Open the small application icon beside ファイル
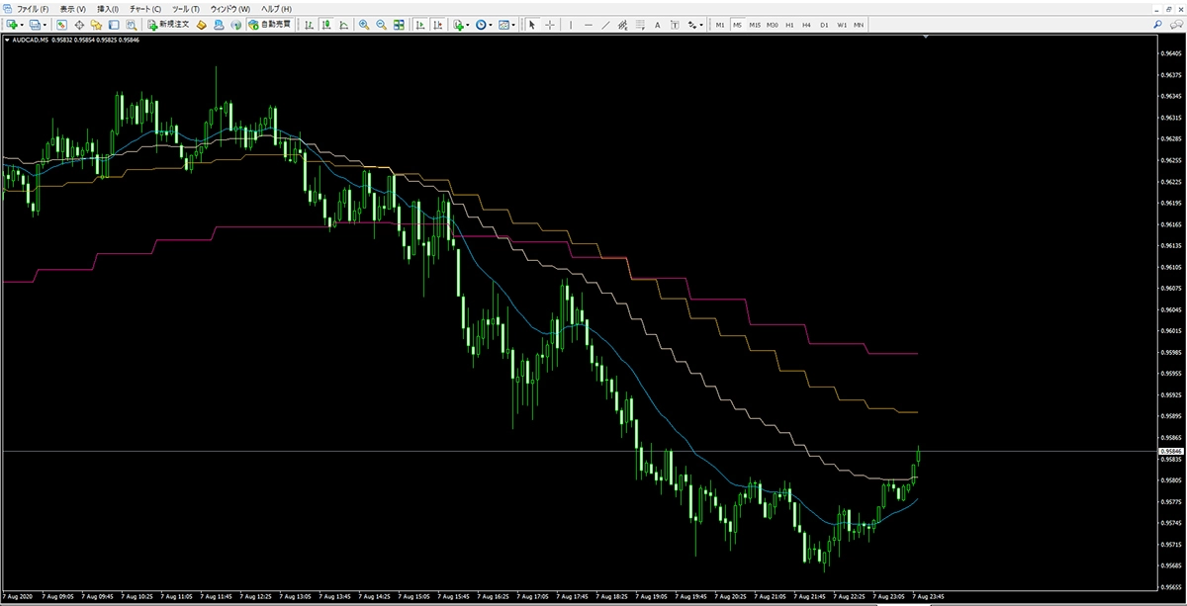1187x606 pixels. (x=7, y=8)
